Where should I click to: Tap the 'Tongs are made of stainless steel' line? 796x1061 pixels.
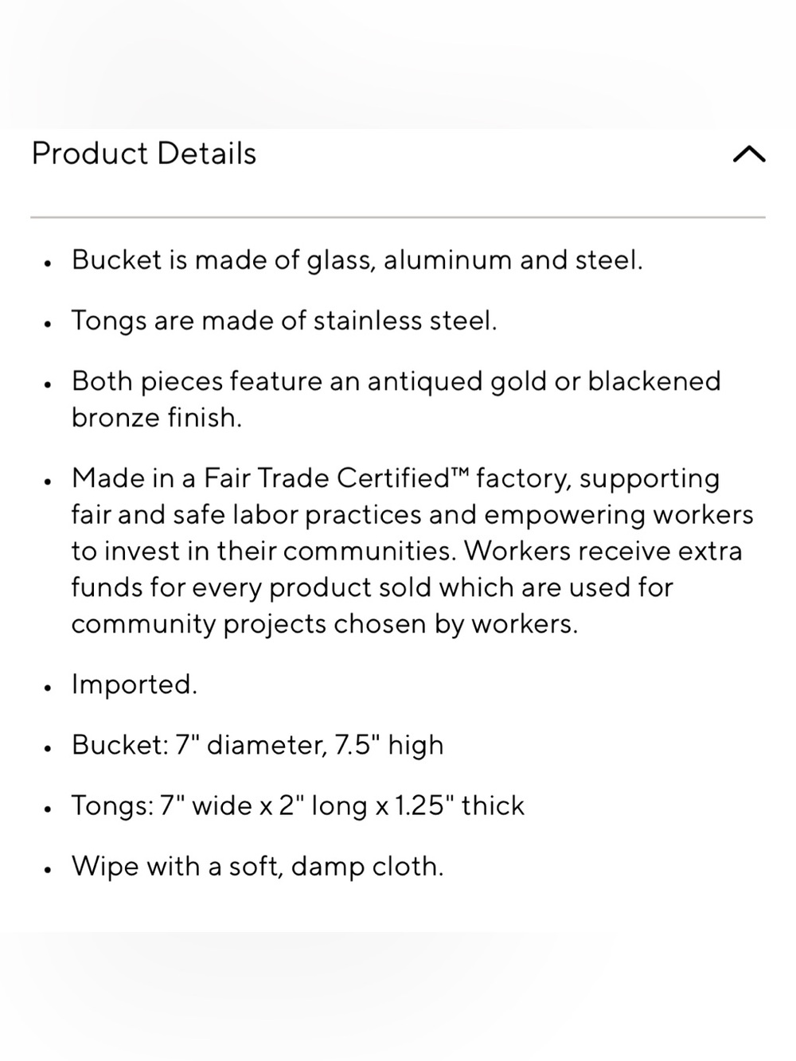pos(284,321)
